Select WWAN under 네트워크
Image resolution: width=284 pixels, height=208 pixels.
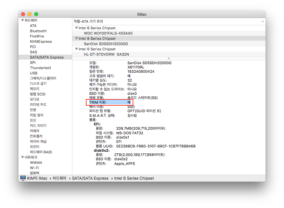point(36,163)
